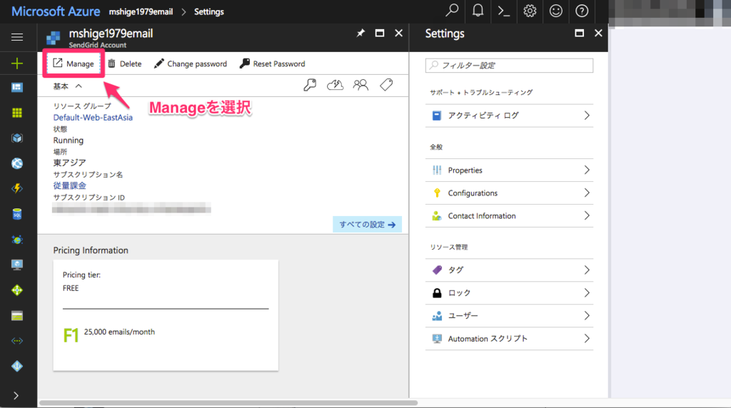The width and height of the screenshot is (731, 408).
Task: Open Automation スクリプト settings item
Action: (x=509, y=339)
